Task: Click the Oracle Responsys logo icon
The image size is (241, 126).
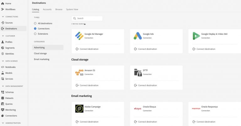Action: coord(196,108)
